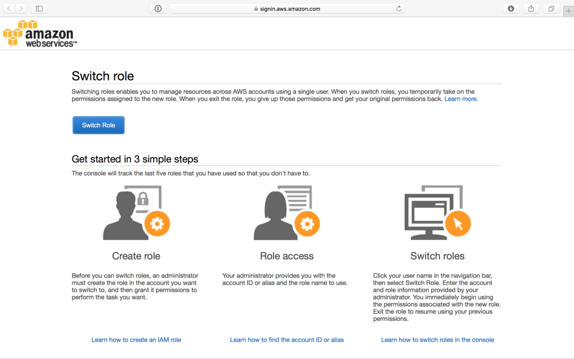This screenshot has height=359, width=574.
Task: Open the Learn more link
Action: pyautogui.click(x=461, y=99)
